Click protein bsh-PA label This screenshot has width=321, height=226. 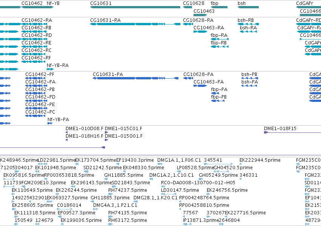(250, 82)
